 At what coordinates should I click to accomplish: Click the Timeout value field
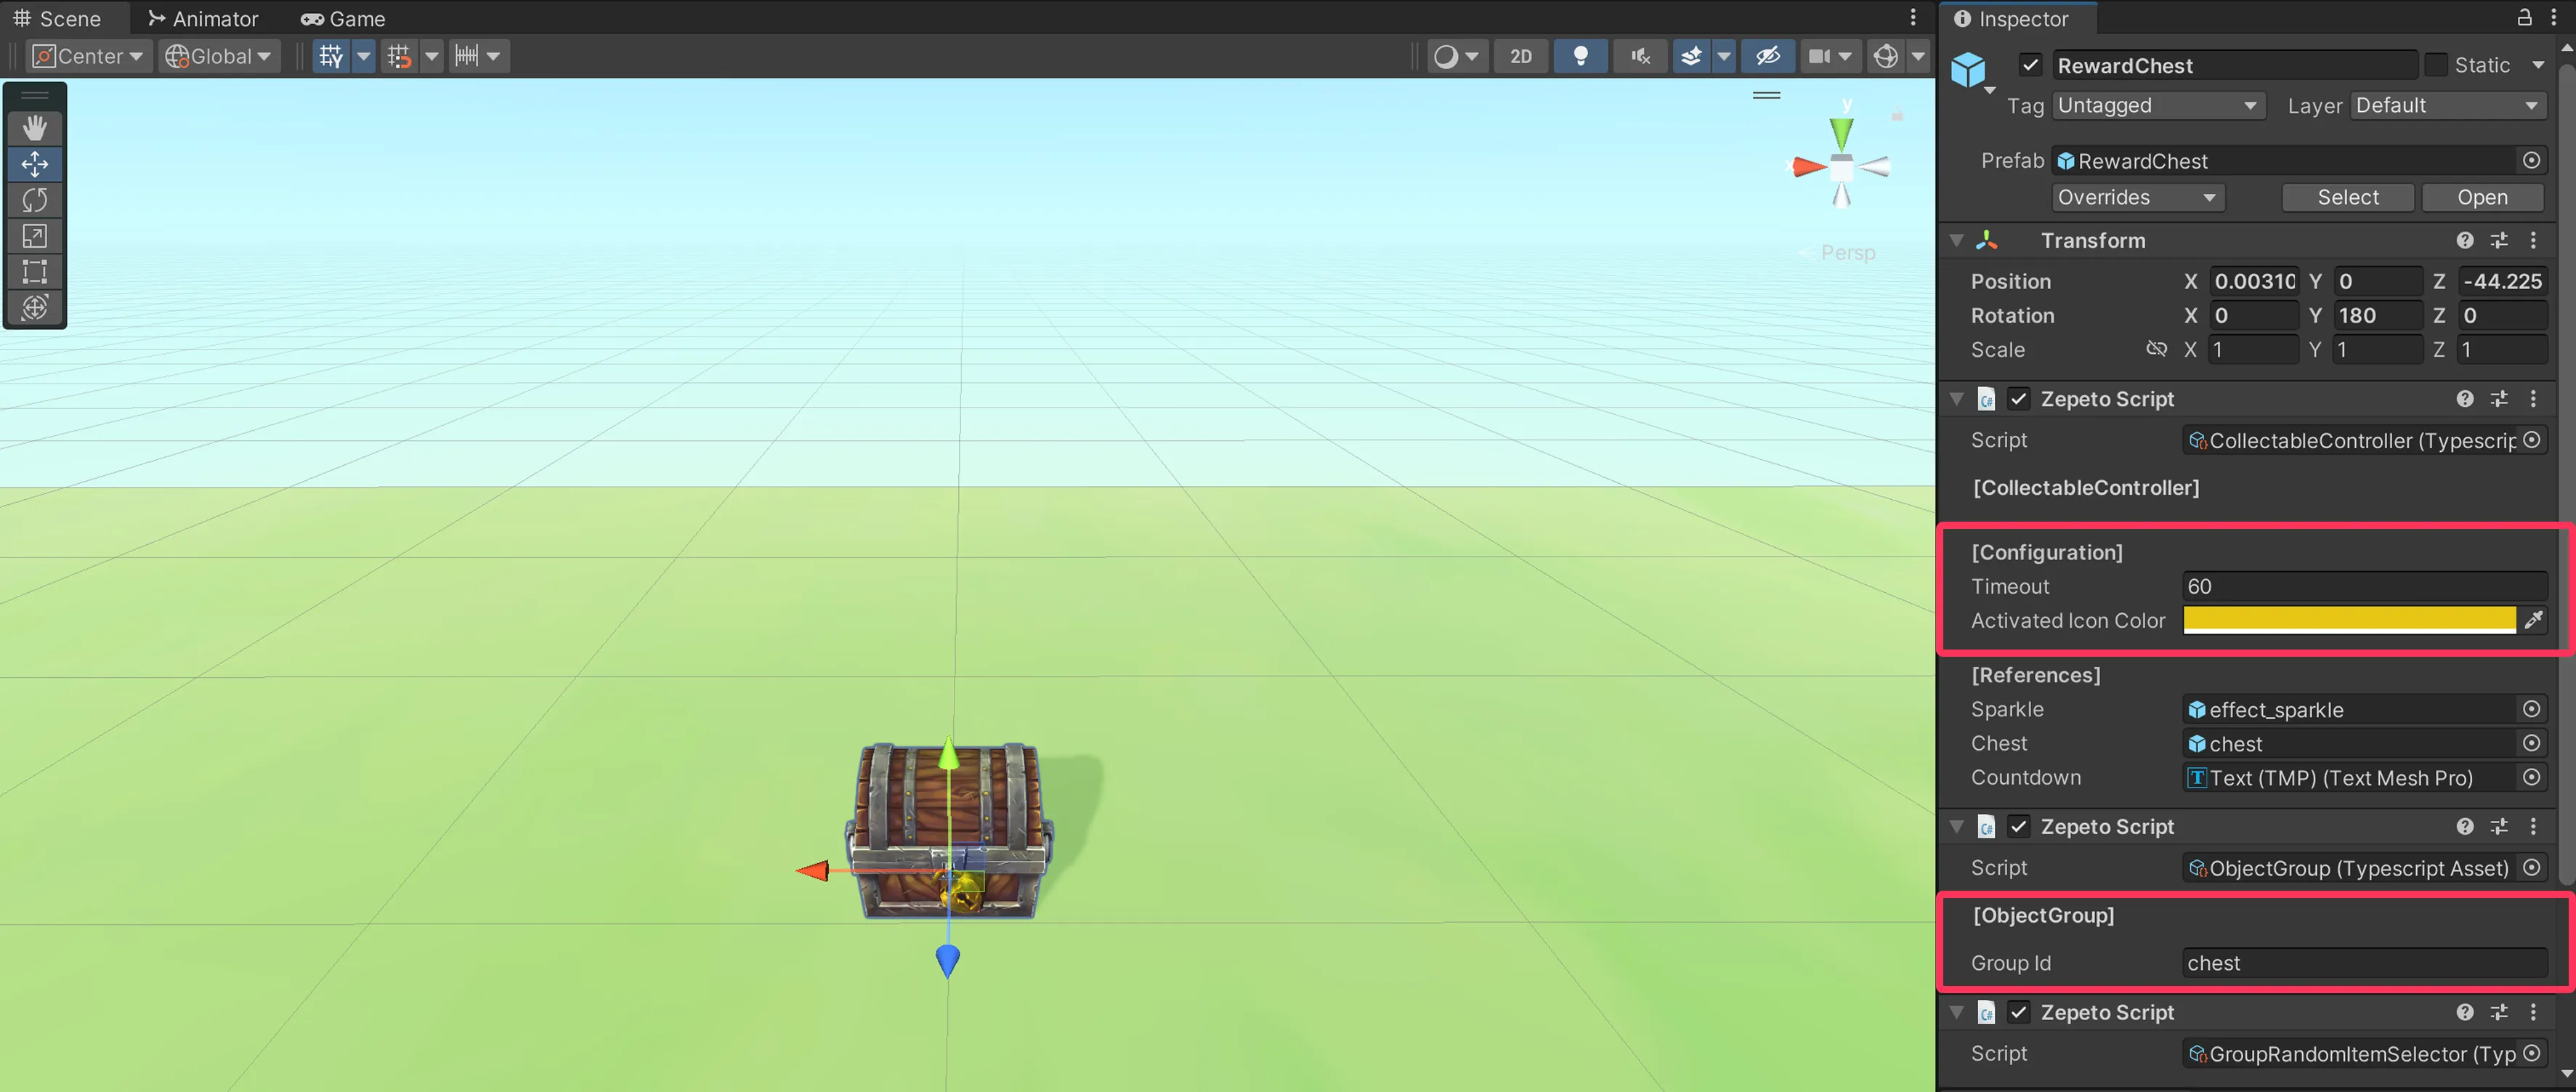point(2365,586)
